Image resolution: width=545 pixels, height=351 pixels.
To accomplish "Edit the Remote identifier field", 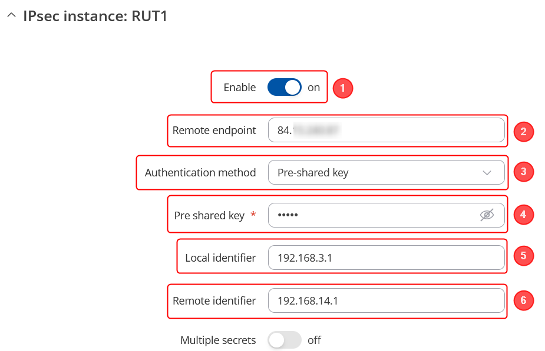I will tap(386, 300).
